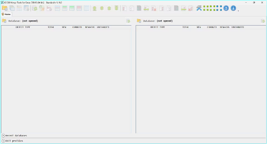Viewport: 267px width, 144px height.
Task: Click right panel NEW column header
Action: pos(199,27)
